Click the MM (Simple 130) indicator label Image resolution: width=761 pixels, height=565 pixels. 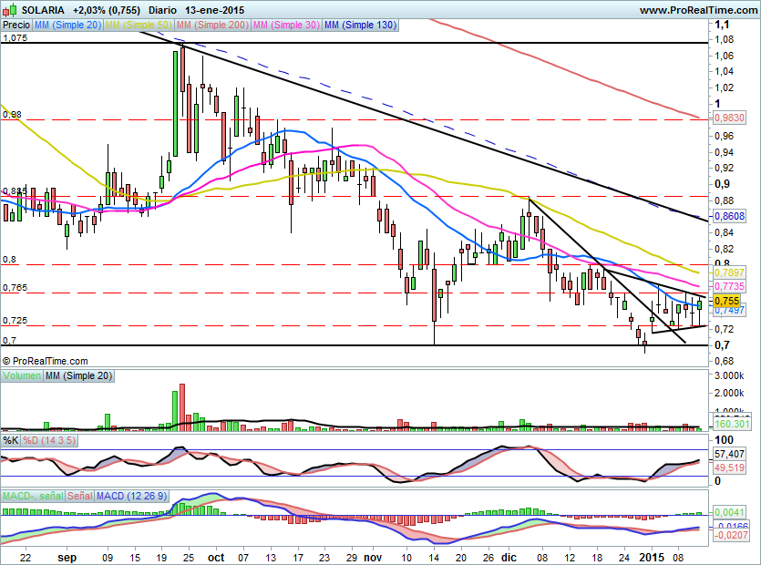point(360,26)
